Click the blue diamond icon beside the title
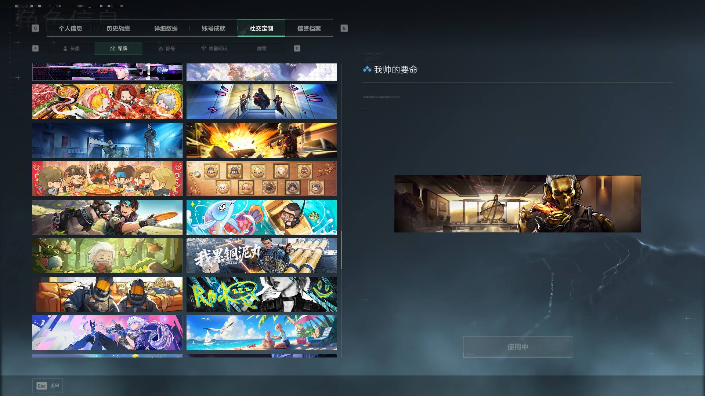 click(367, 69)
